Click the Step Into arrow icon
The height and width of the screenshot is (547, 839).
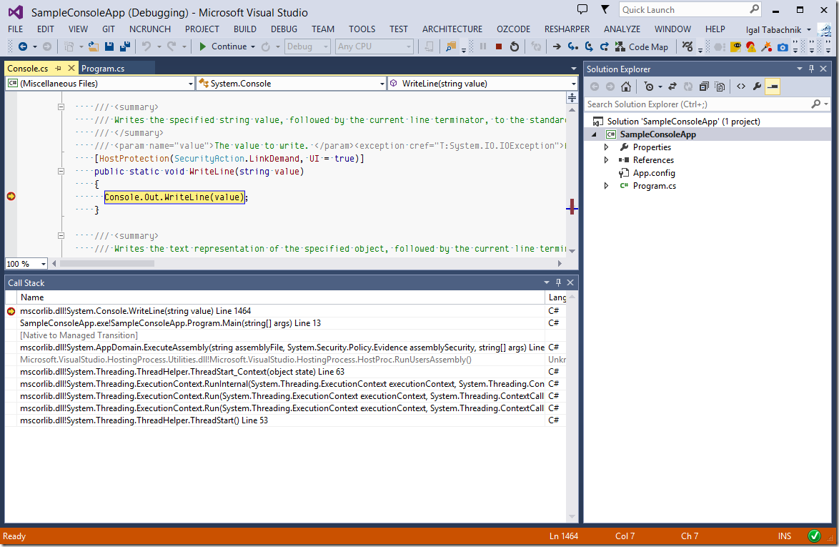[x=572, y=46]
